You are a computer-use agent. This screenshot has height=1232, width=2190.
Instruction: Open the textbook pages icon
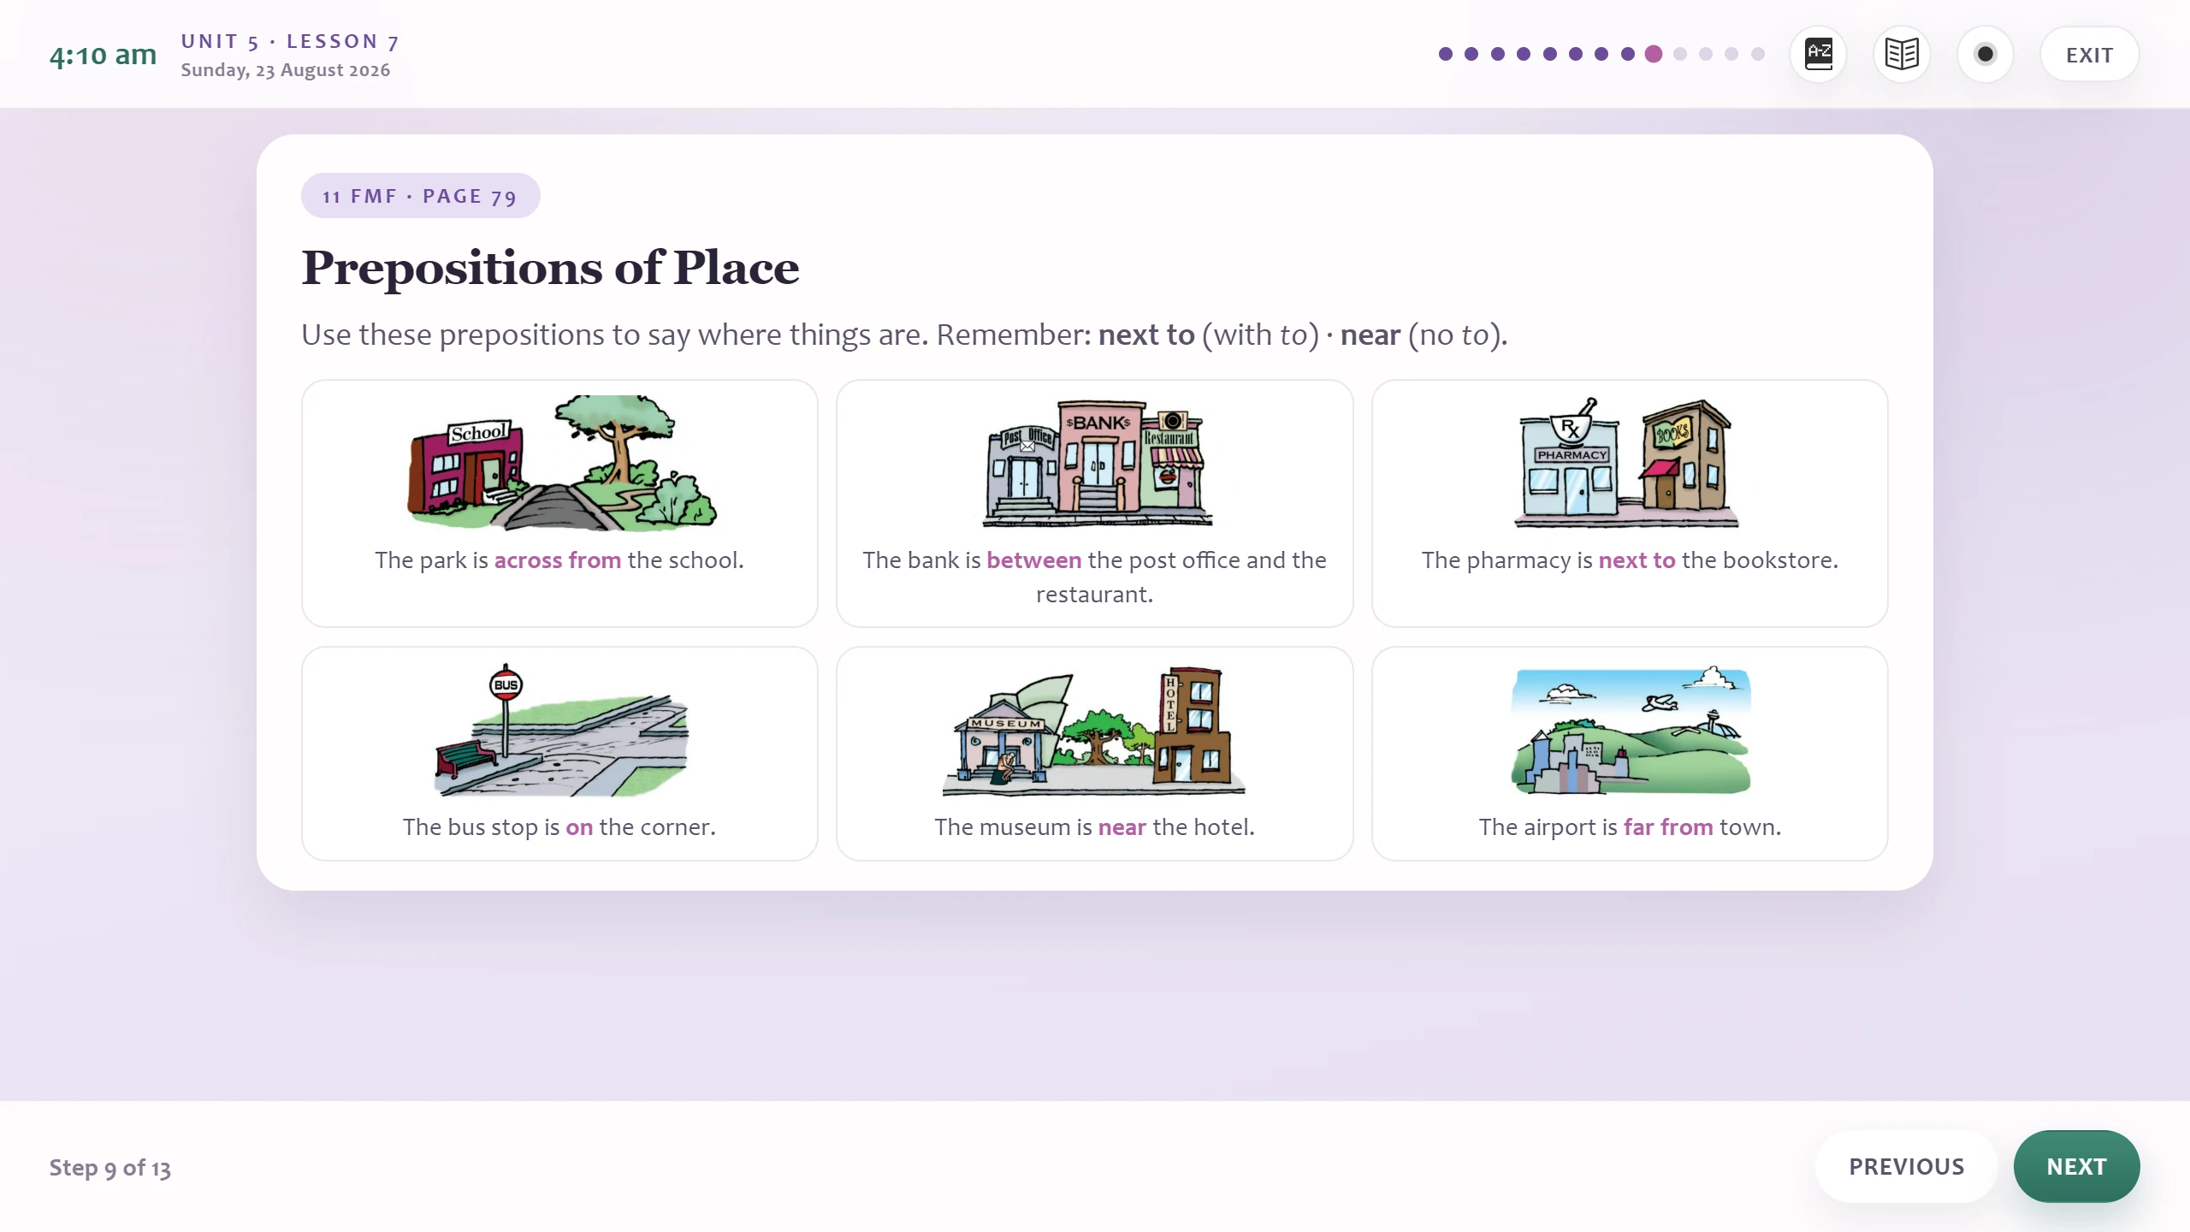(x=1901, y=54)
